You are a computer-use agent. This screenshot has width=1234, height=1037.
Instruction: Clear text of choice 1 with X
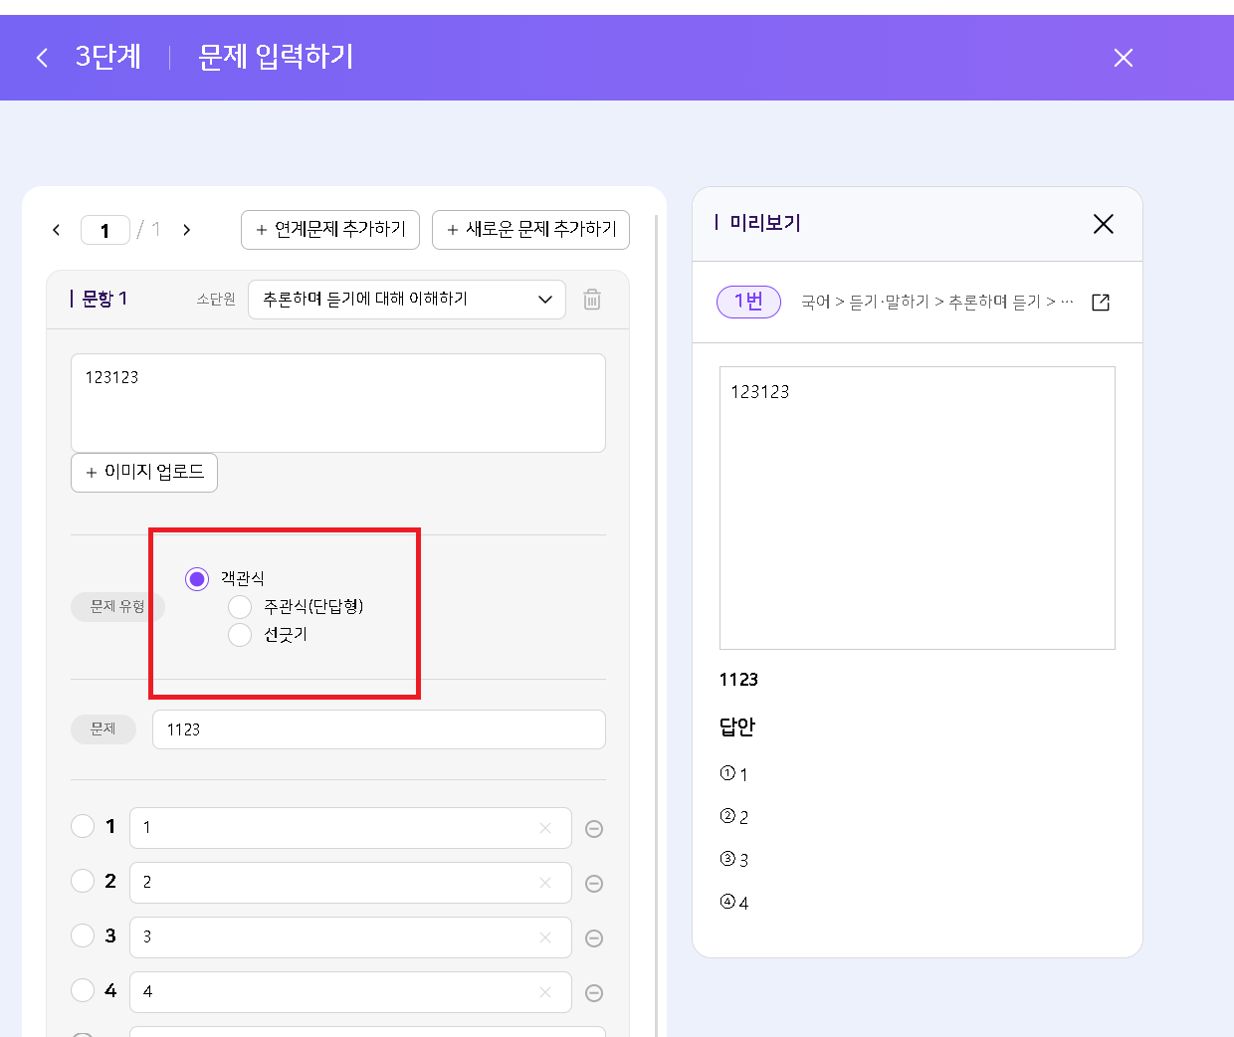click(x=545, y=828)
